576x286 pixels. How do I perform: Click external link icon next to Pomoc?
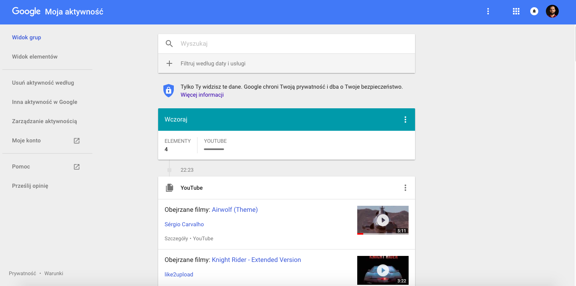(x=77, y=167)
